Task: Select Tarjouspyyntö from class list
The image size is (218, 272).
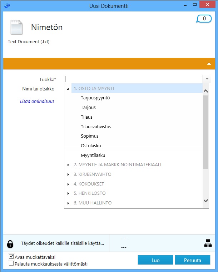Action: click(x=95, y=98)
